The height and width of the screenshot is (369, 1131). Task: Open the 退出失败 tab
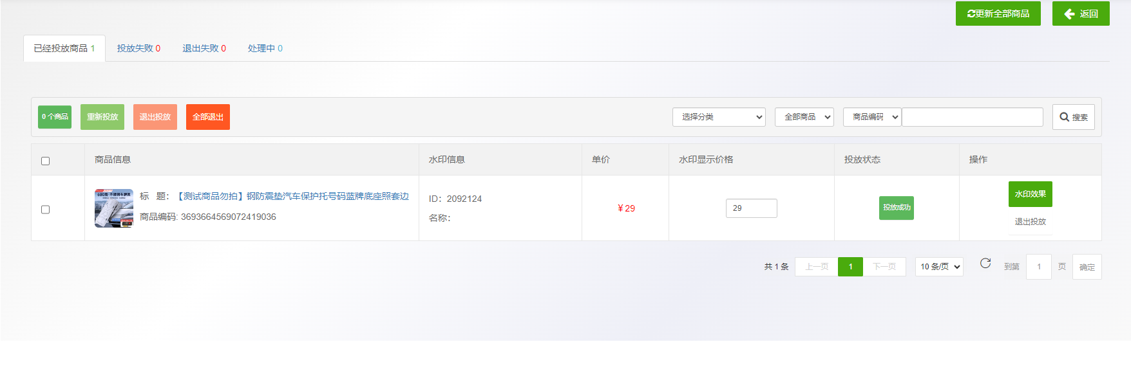(x=204, y=48)
